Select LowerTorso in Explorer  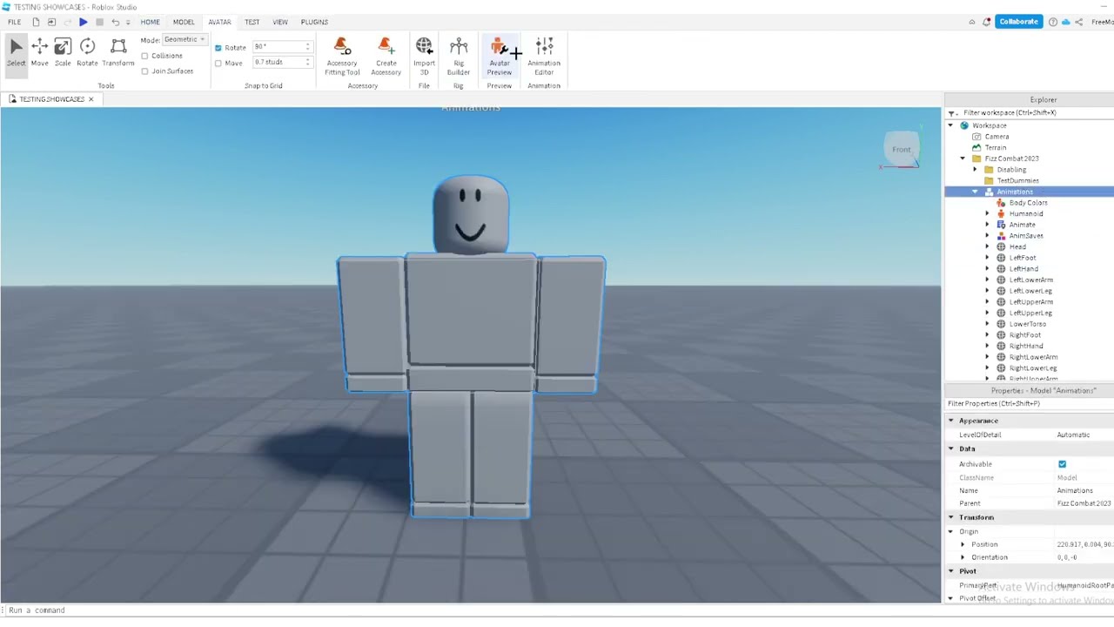[1027, 324]
